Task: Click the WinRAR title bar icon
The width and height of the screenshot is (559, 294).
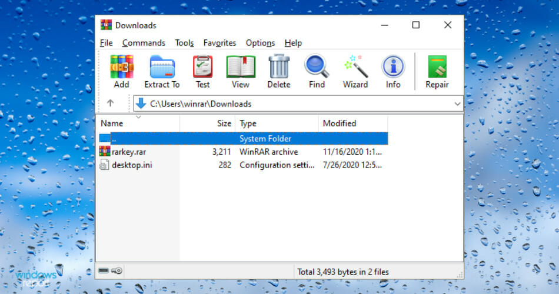Action: [106, 25]
